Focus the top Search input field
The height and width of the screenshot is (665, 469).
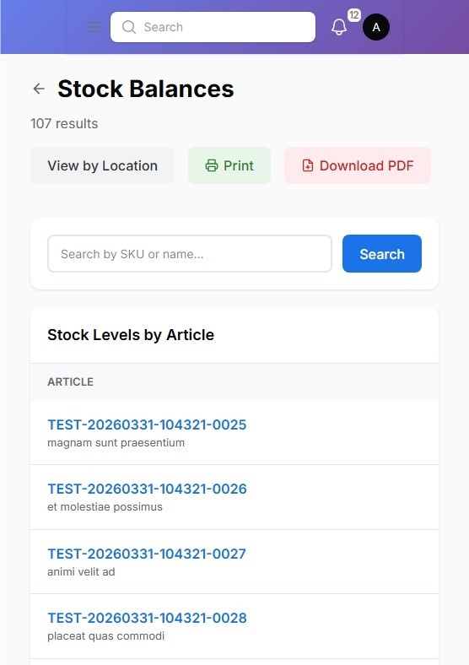click(x=213, y=27)
